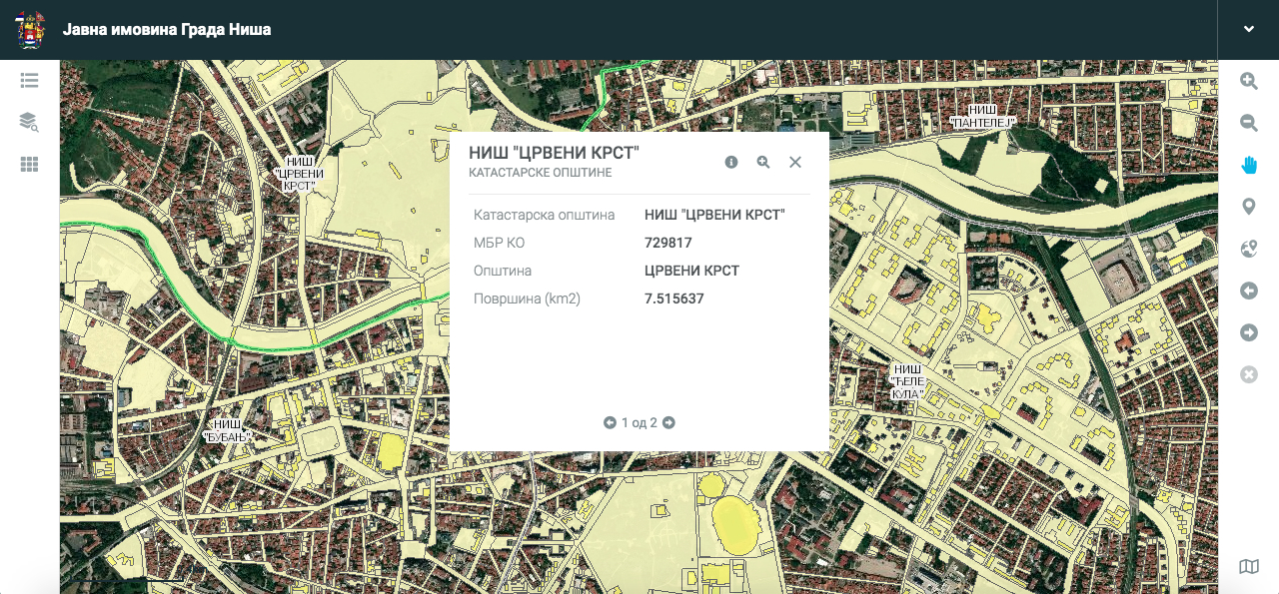Go to next popup result page
1279x594 pixels.
coord(668,422)
